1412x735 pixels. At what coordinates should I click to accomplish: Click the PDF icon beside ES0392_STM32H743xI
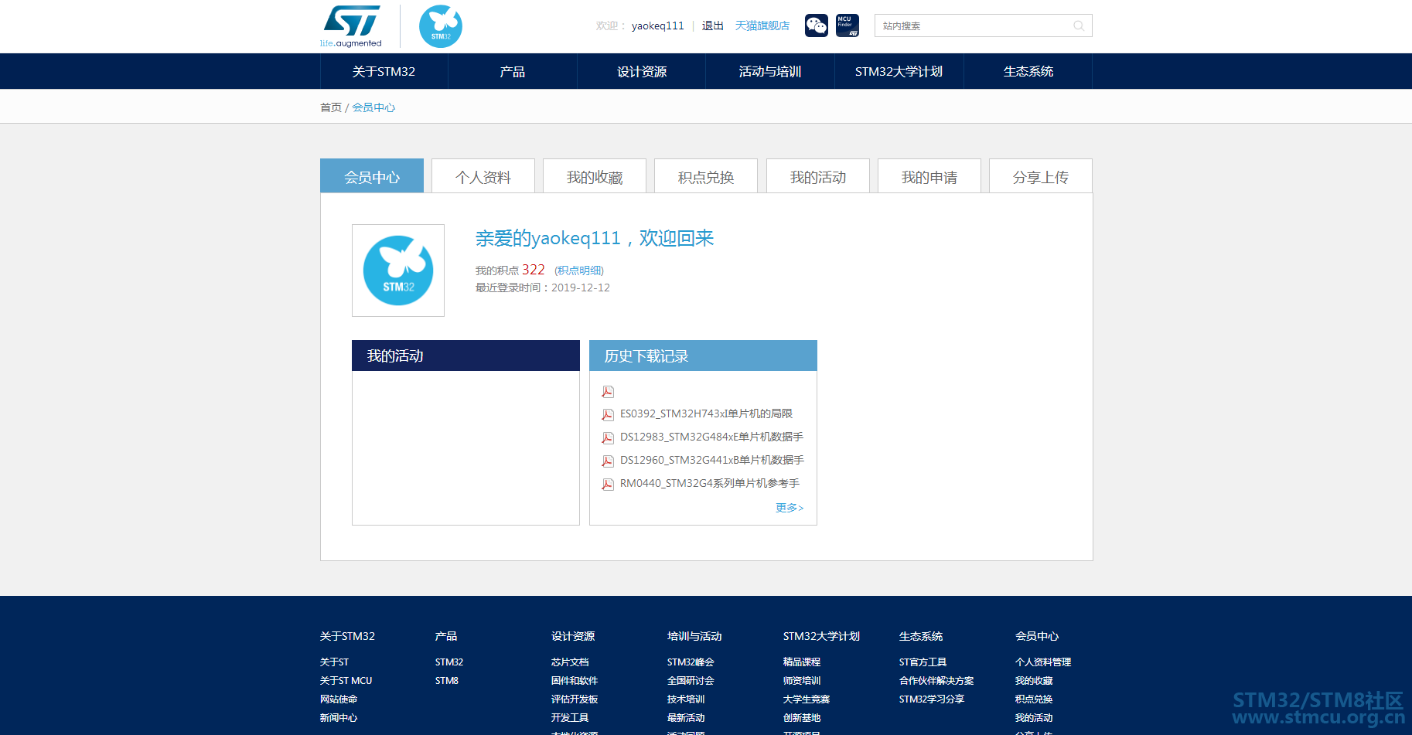(x=608, y=415)
